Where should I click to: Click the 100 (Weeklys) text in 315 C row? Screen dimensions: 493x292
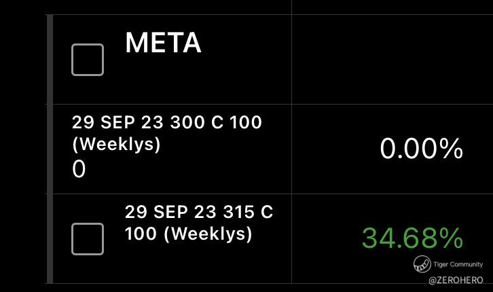click(x=188, y=234)
